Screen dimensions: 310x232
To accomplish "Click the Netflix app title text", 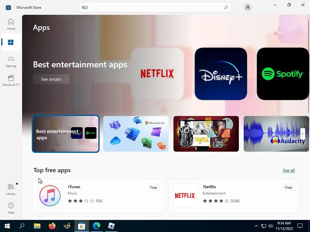I will pos(209,187).
